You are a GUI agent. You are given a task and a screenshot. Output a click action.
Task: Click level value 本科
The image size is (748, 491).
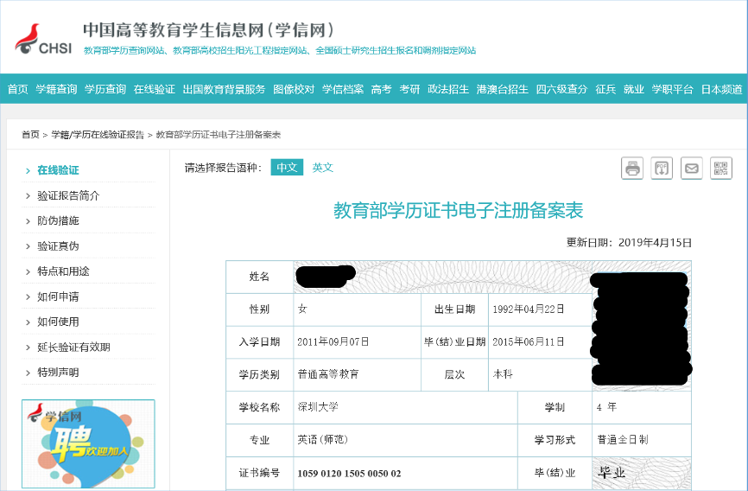(503, 374)
